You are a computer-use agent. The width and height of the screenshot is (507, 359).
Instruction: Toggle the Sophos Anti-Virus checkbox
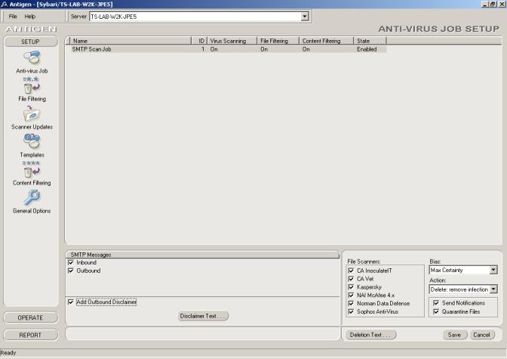[351, 311]
